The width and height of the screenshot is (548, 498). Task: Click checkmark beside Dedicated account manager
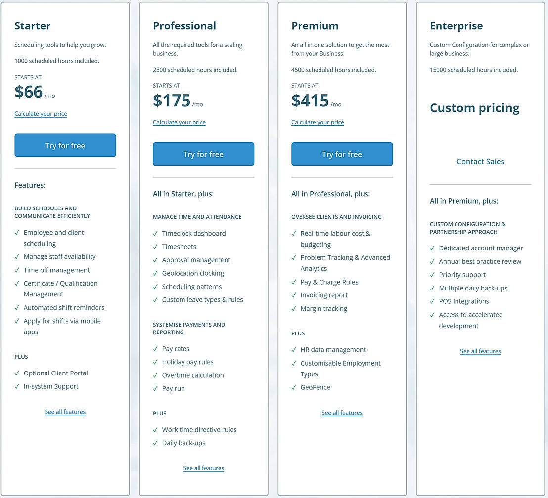click(x=433, y=248)
